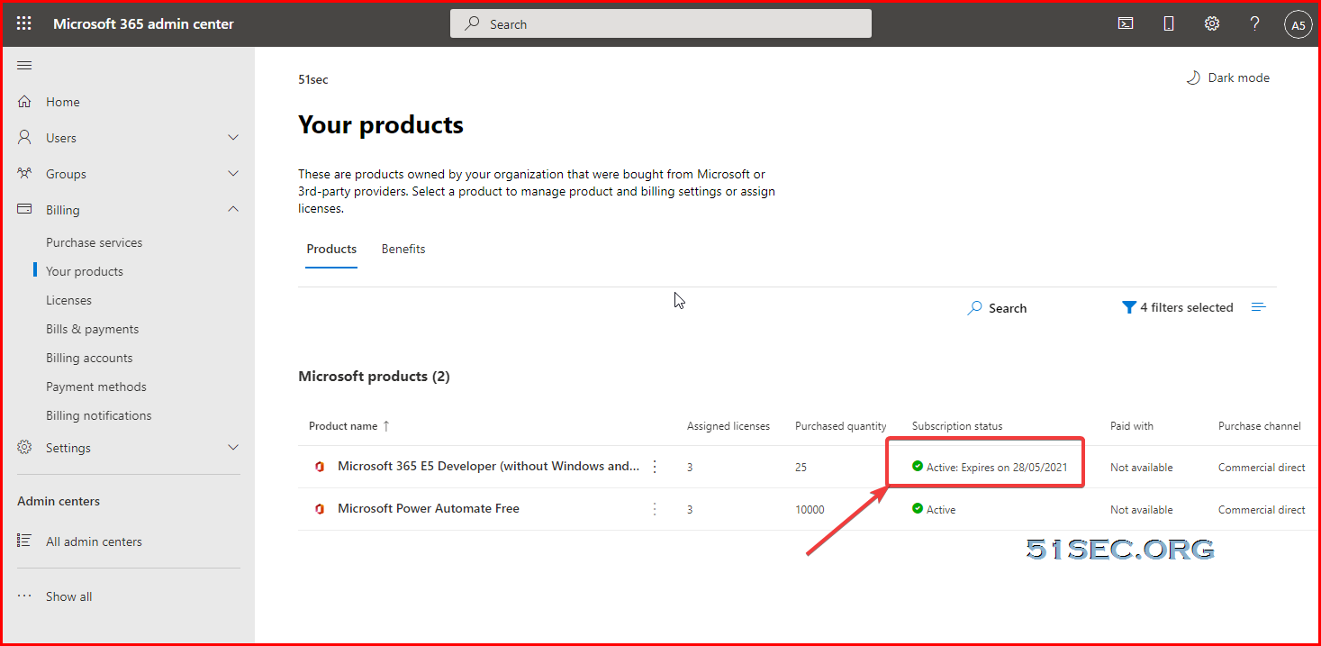Toggle Dark mode
1321x646 pixels.
click(1239, 77)
